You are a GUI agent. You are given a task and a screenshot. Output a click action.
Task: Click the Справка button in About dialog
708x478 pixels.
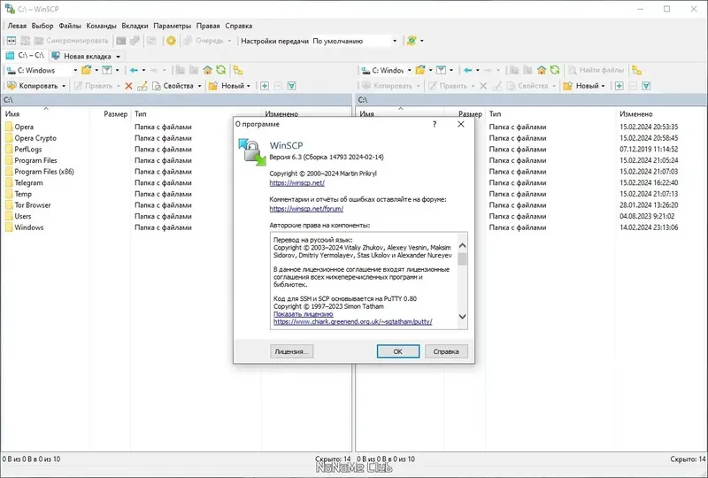point(446,351)
